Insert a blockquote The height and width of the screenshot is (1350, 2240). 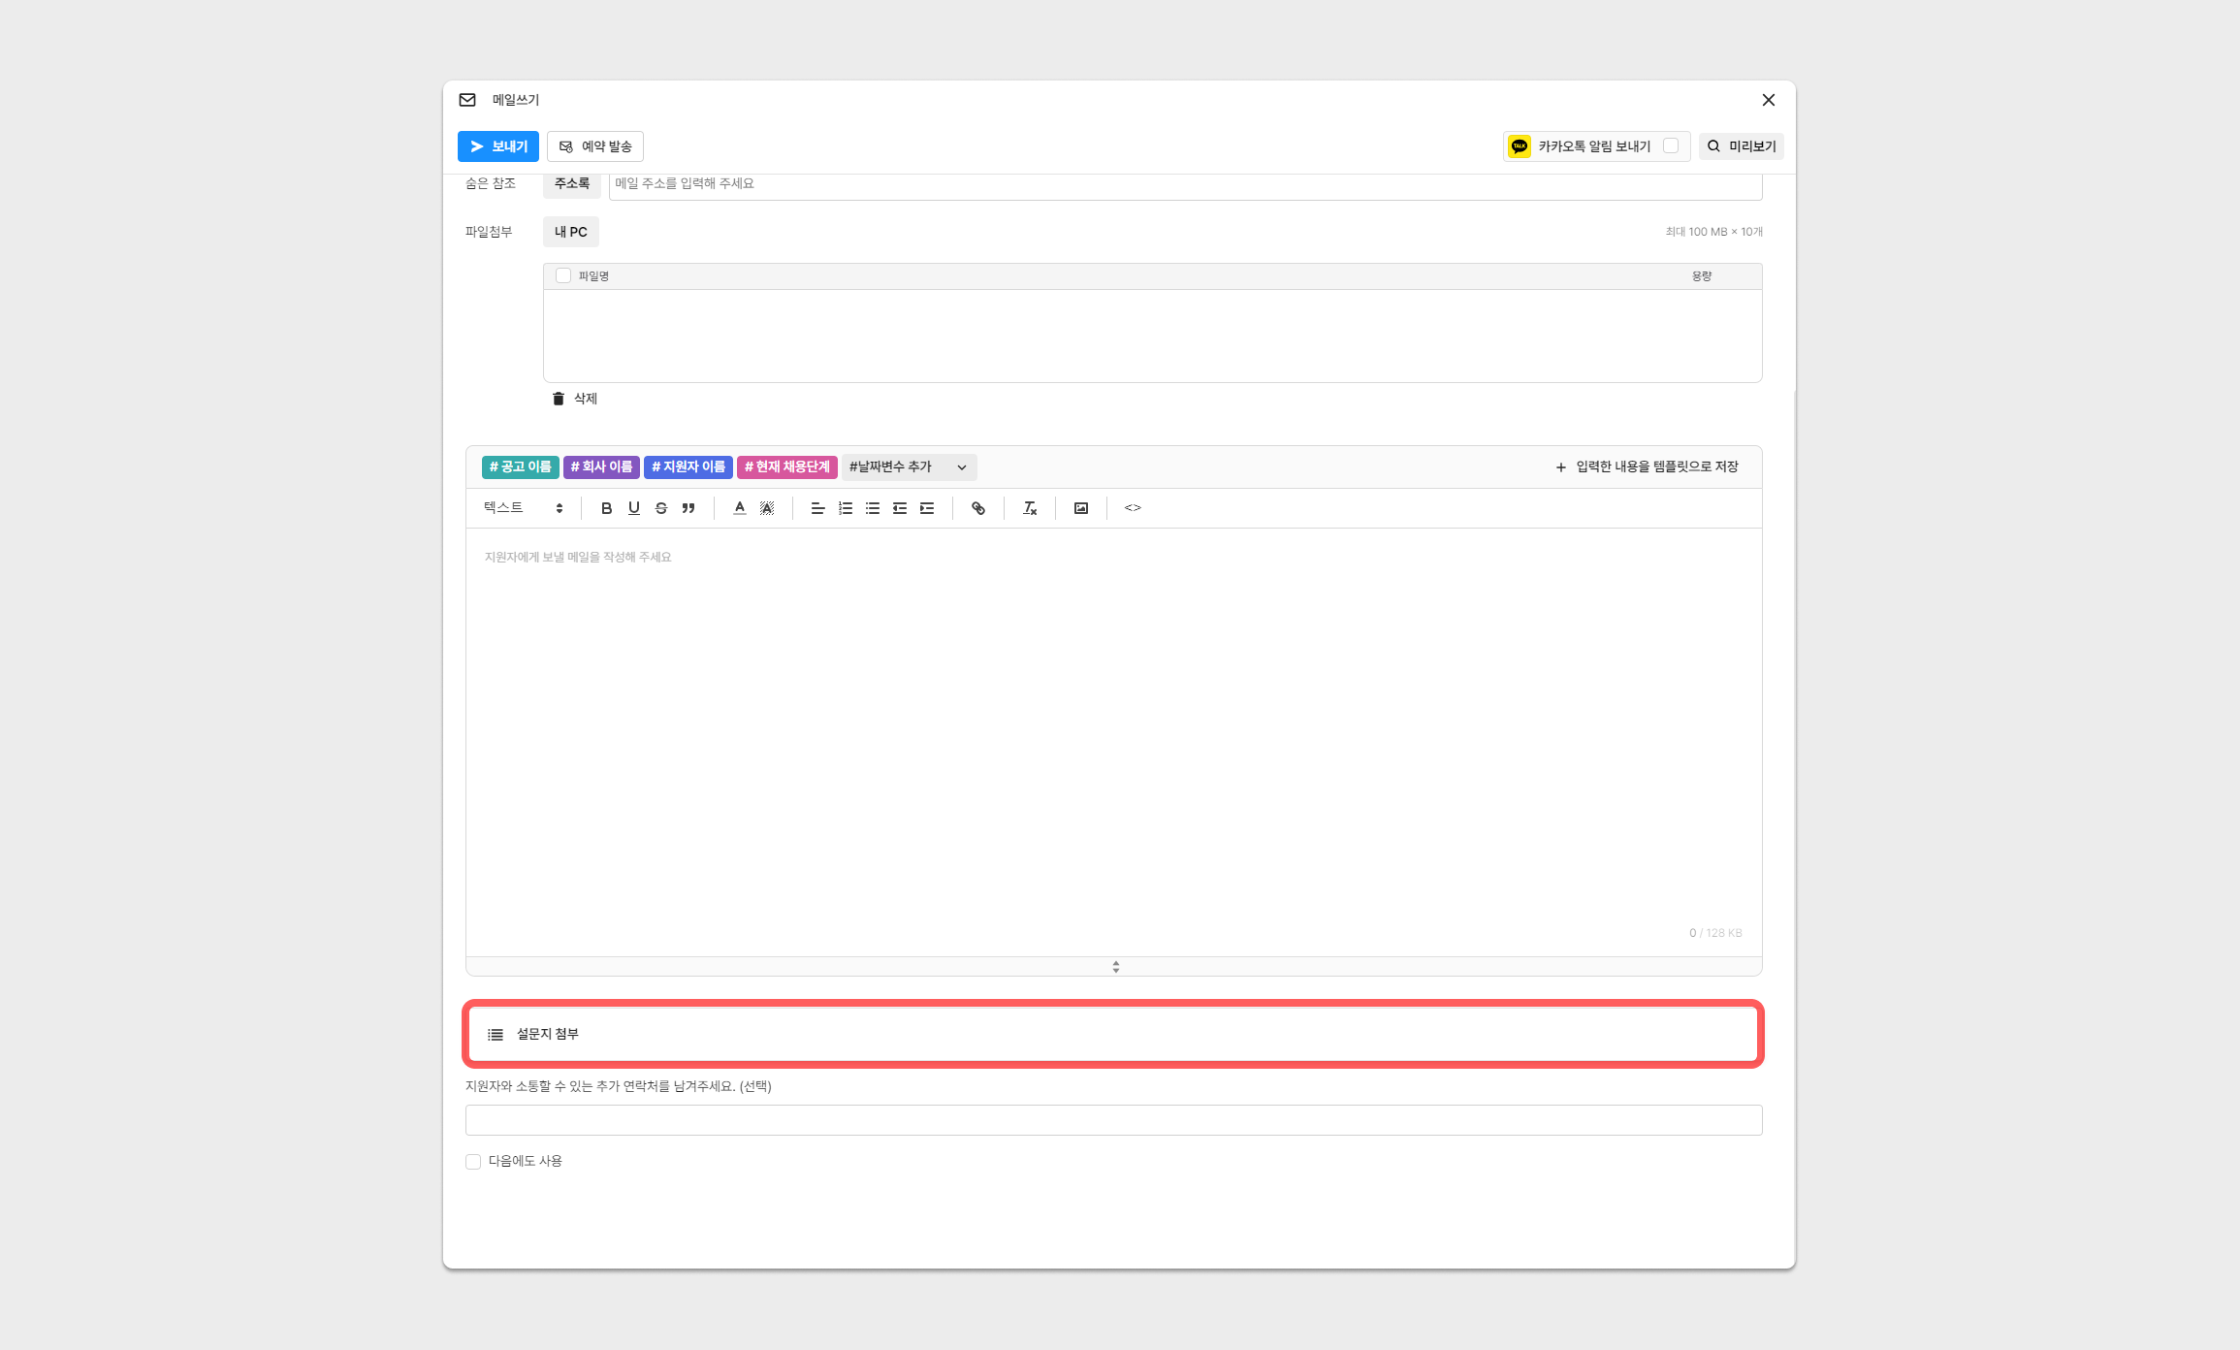tap(688, 508)
